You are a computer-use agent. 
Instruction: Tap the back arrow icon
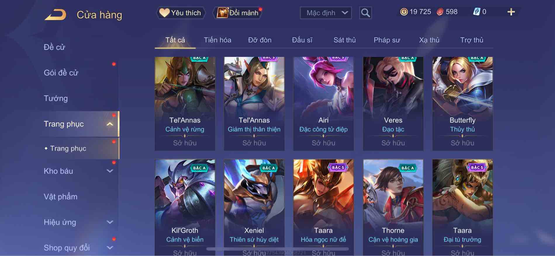[x=55, y=15]
